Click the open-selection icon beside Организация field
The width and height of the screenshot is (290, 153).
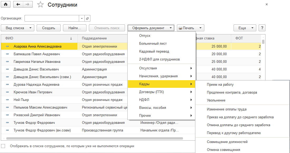tap(87, 18)
